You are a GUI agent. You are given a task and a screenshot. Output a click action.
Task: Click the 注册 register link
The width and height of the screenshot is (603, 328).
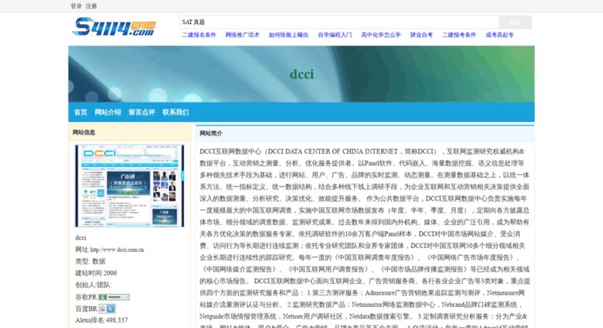coord(91,6)
